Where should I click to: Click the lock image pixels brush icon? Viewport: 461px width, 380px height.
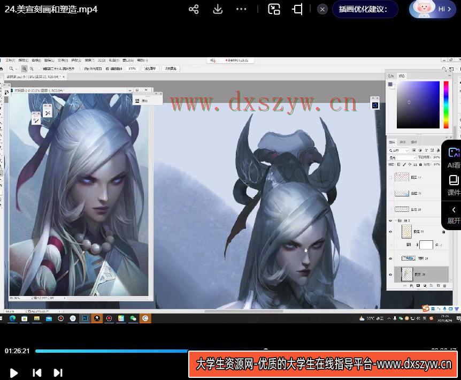[404, 164]
